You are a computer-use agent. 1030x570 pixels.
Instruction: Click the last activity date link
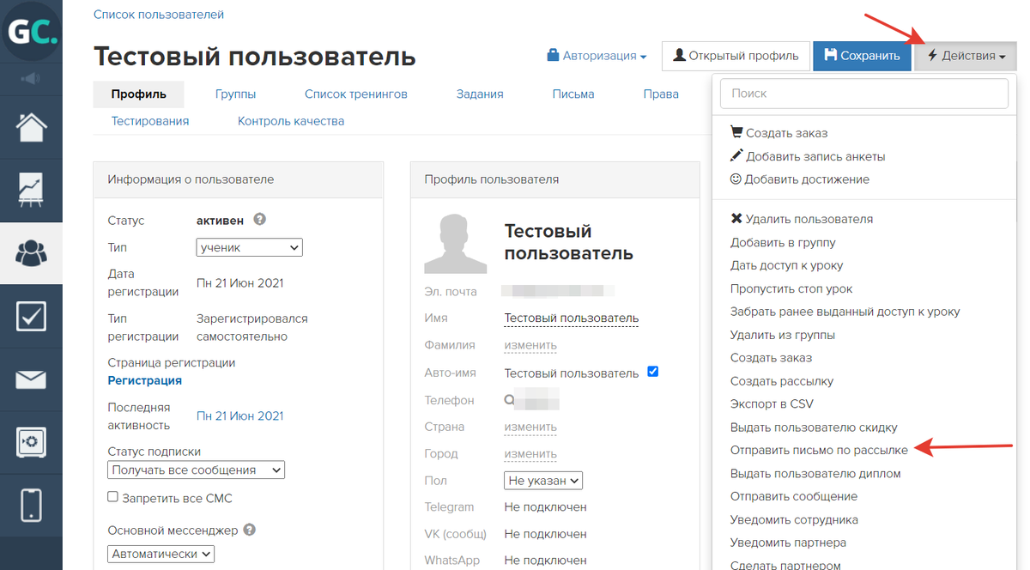(x=240, y=415)
